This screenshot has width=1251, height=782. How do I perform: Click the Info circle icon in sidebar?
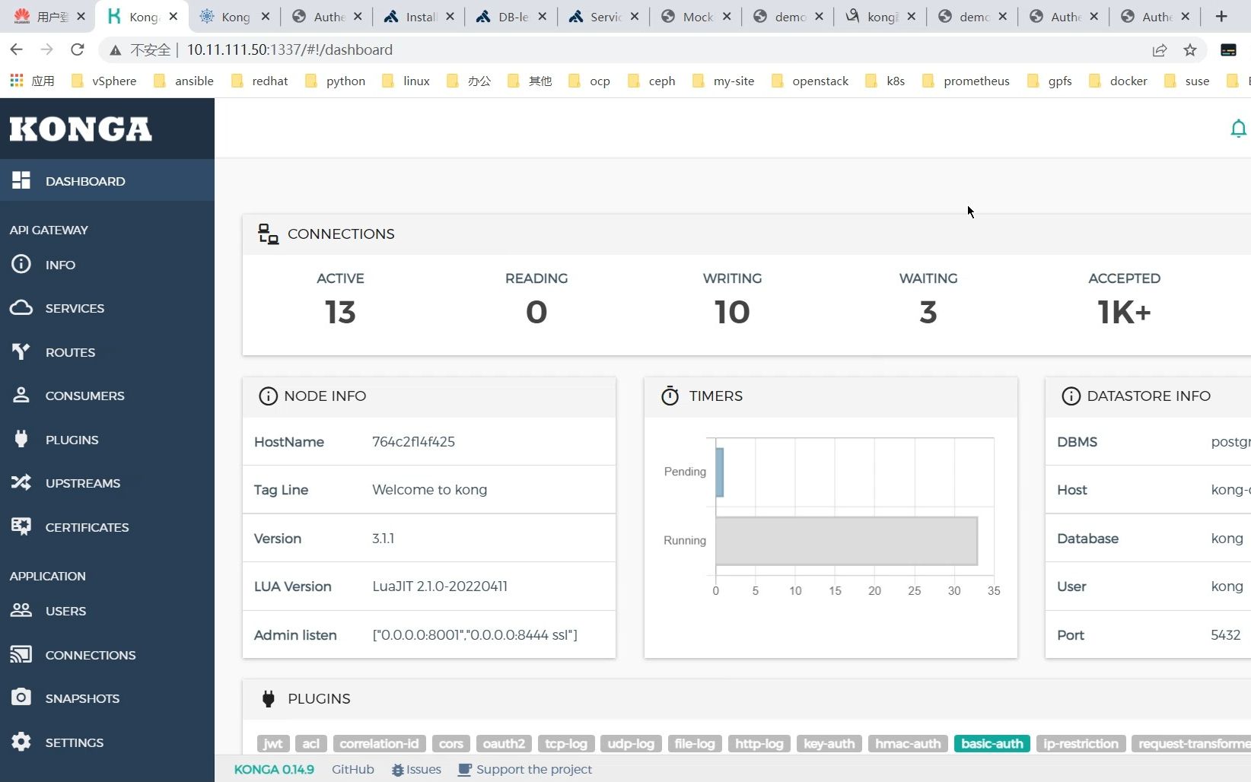(21, 264)
